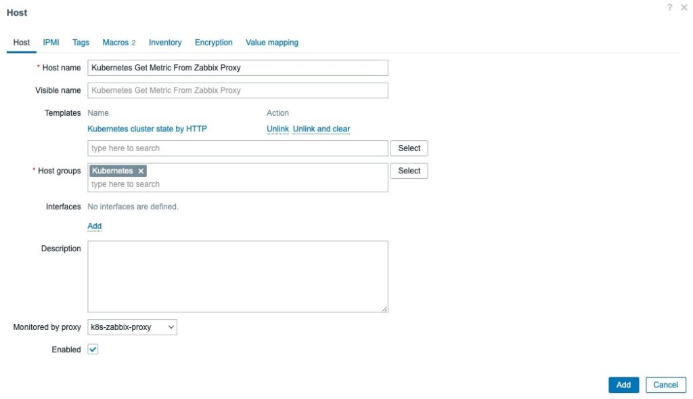Open the help question mark icon
The height and width of the screenshot is (399, 693).
pyautogui.click(x=669, y=7)
